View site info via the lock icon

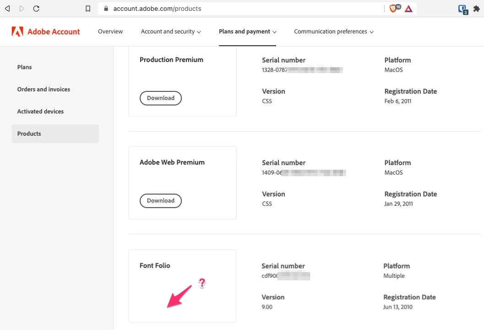pos(106,9)
